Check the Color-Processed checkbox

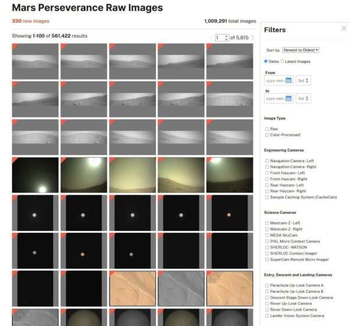pyautogui.click(x=267, y=135)
